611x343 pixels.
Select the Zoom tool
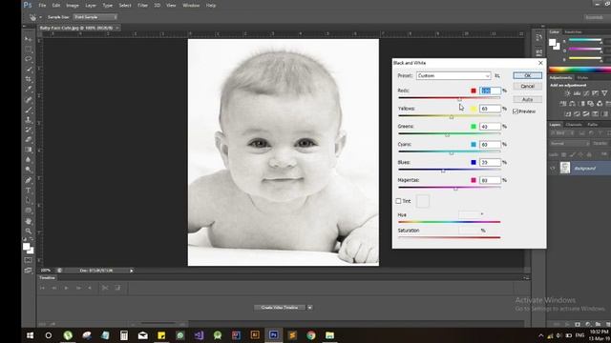click(x=28, y=231)
